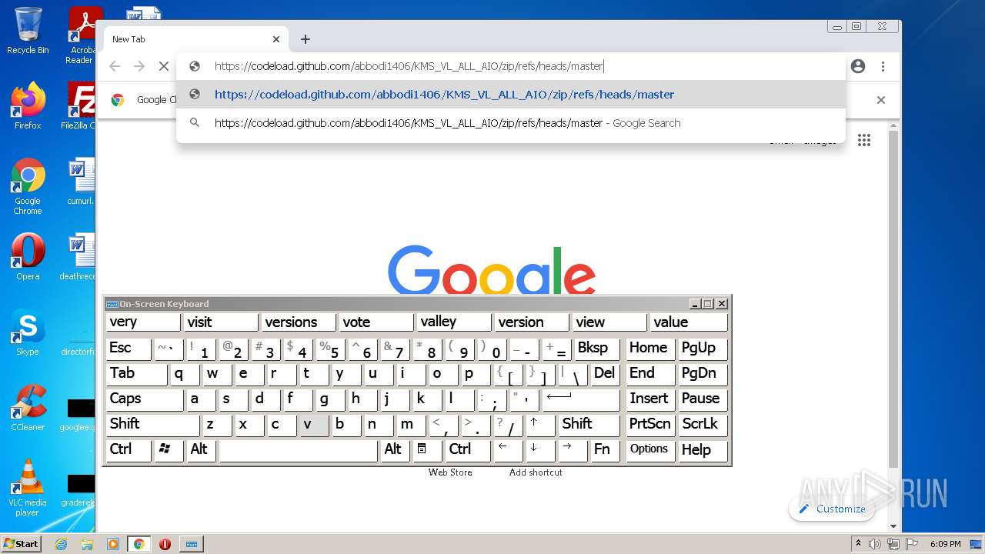Screen dimensions: 985x554
Task: Toggle the Caps key
Action: tap(145, 399)
